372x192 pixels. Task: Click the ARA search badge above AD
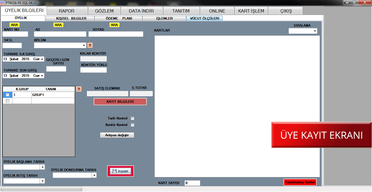pos(58,25)
